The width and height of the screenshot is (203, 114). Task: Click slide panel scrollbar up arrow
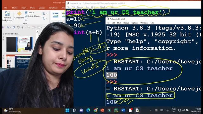[x=37, y=31]
